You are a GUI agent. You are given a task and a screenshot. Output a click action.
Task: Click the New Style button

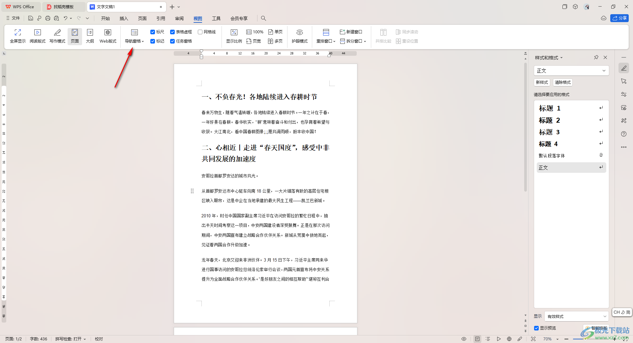click(x=542, y=82)
